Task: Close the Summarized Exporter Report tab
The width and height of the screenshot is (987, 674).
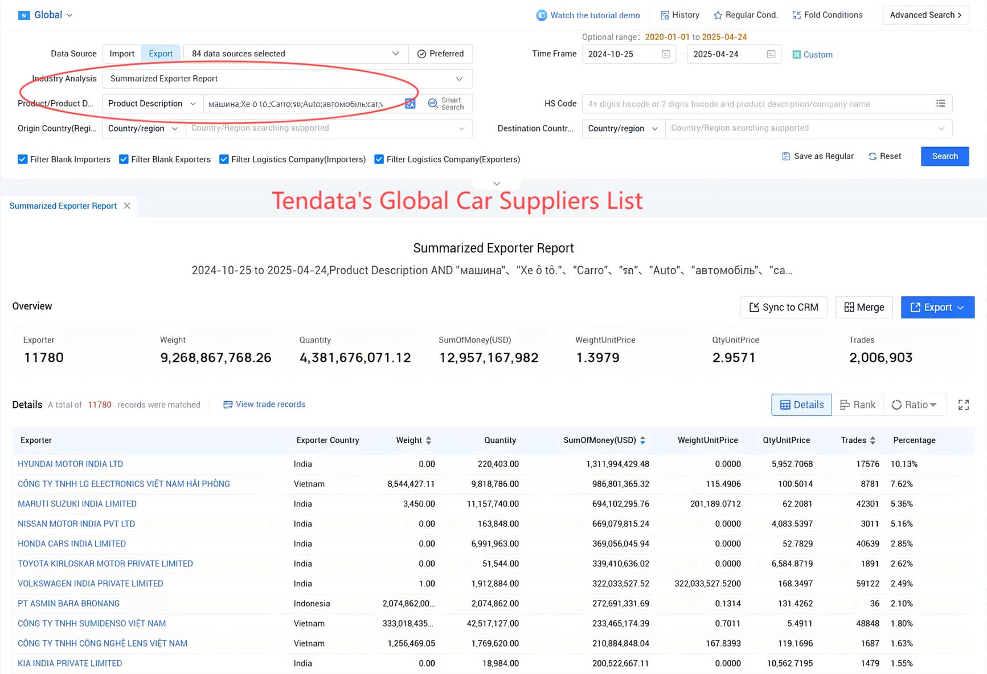Action: pos(127,206)
